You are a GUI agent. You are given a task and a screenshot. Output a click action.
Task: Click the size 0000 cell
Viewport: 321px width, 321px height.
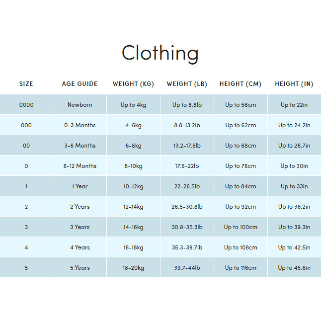[x=26, y=105]
